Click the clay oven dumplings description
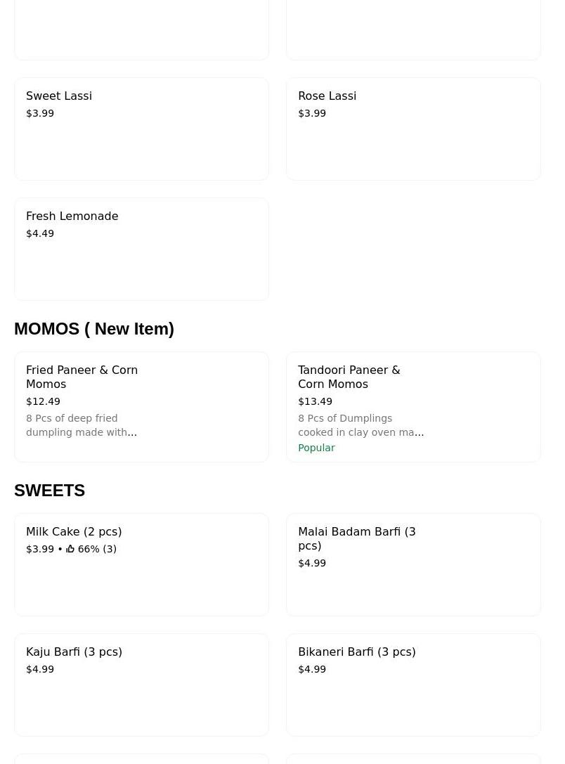The height and width of the screenshot is (764, 565). (x=360, y=425)
